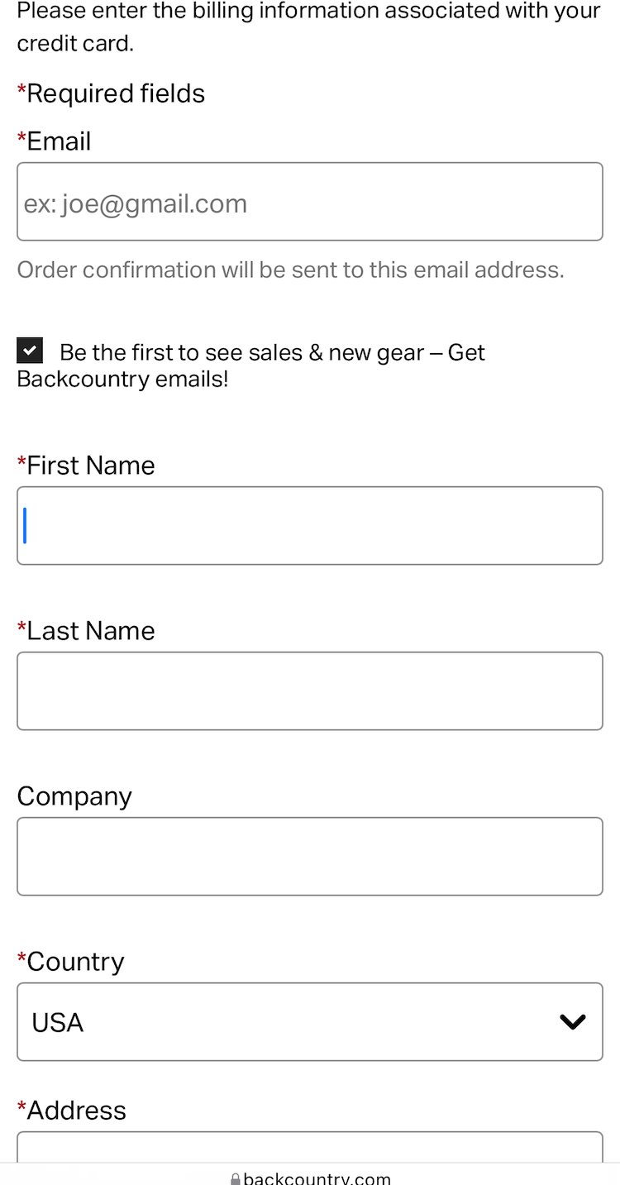
Task: Click into the Company text field
Action: pyautogui.click(x=309, y=857)
